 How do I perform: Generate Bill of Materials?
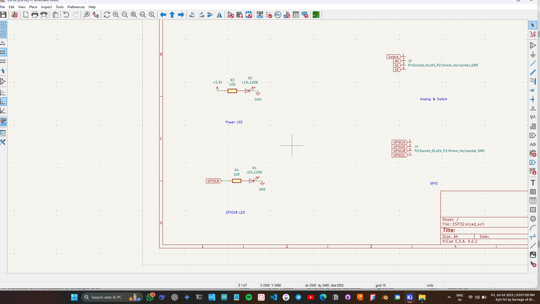point(305,15)
